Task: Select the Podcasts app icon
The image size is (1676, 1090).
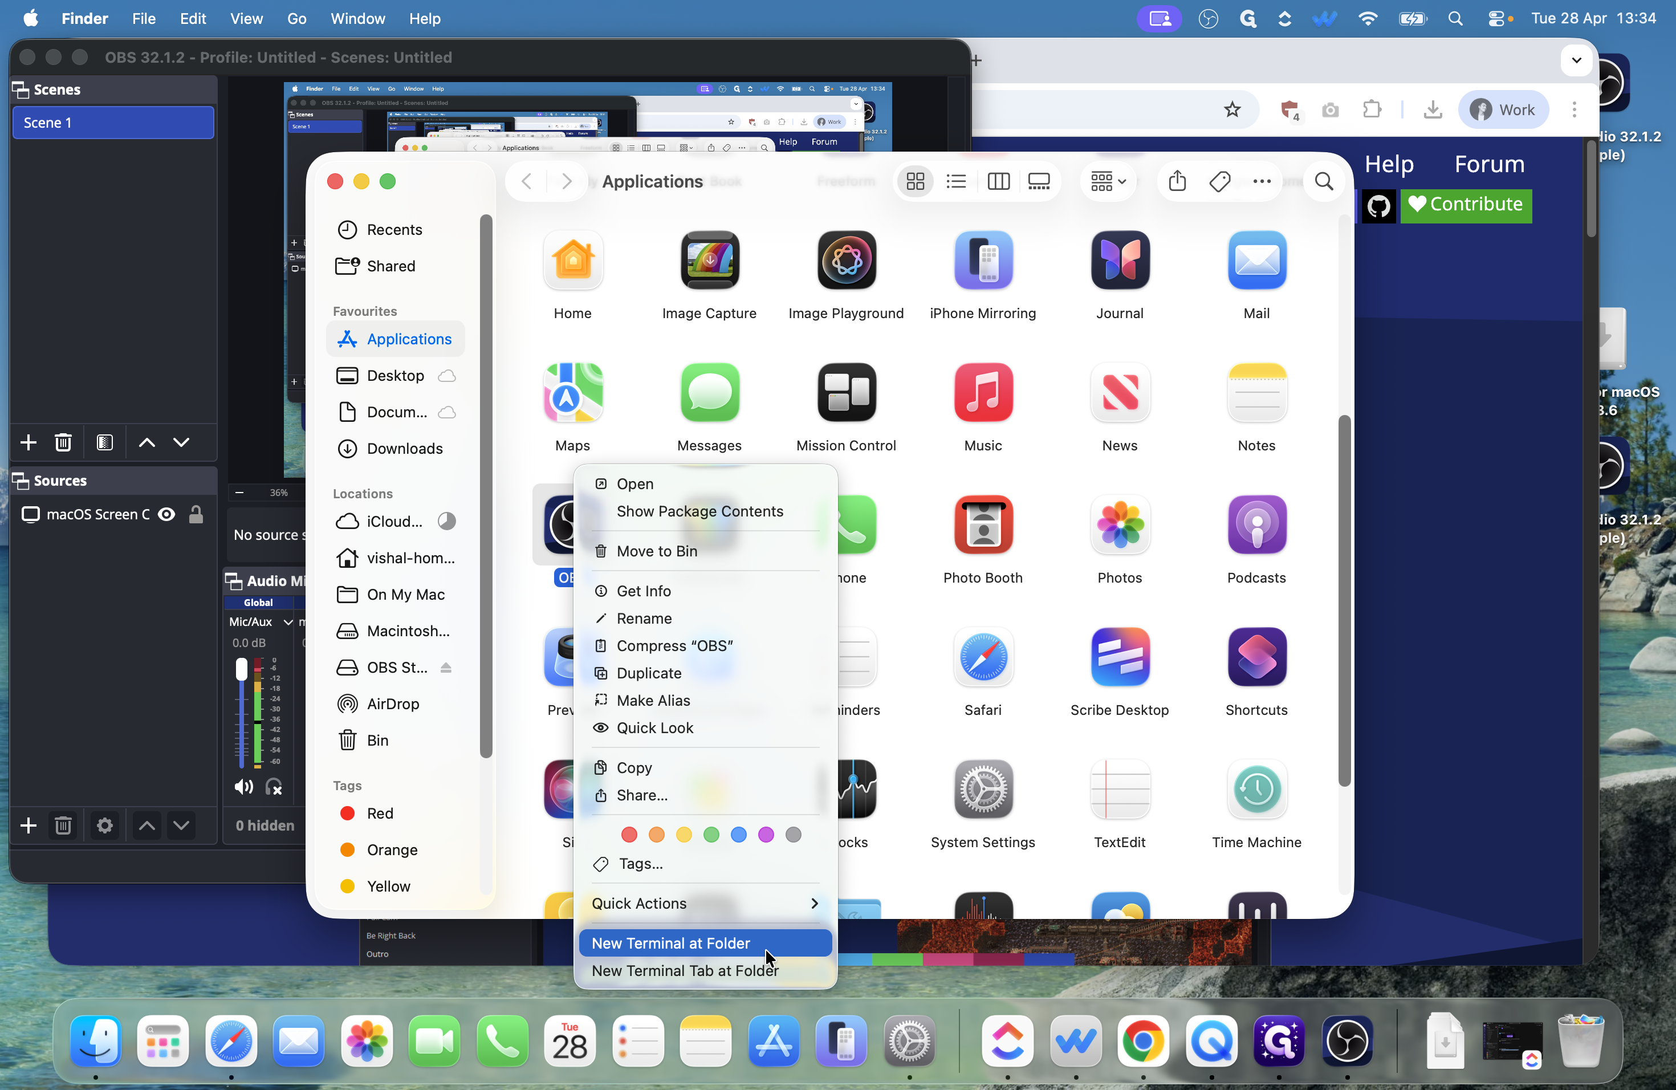Action: coord(1256,524)
